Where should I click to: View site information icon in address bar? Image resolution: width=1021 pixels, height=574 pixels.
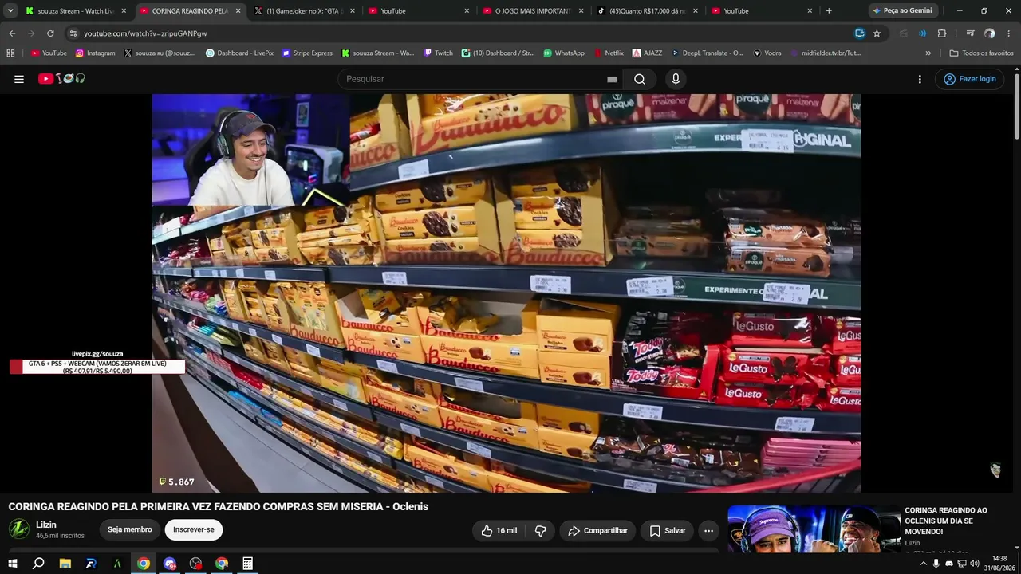pos(73,33)
